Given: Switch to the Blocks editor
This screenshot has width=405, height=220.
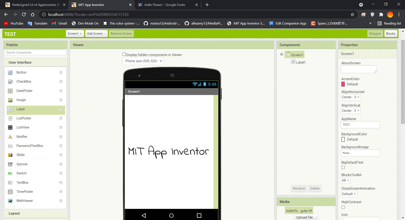Looking at the screenshot, I should 391,34.
